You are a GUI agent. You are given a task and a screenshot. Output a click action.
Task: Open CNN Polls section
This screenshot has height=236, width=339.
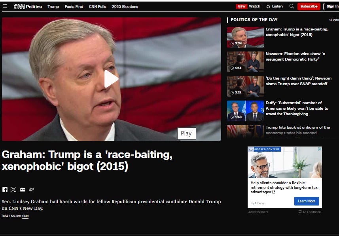click(x=97, y=7)
